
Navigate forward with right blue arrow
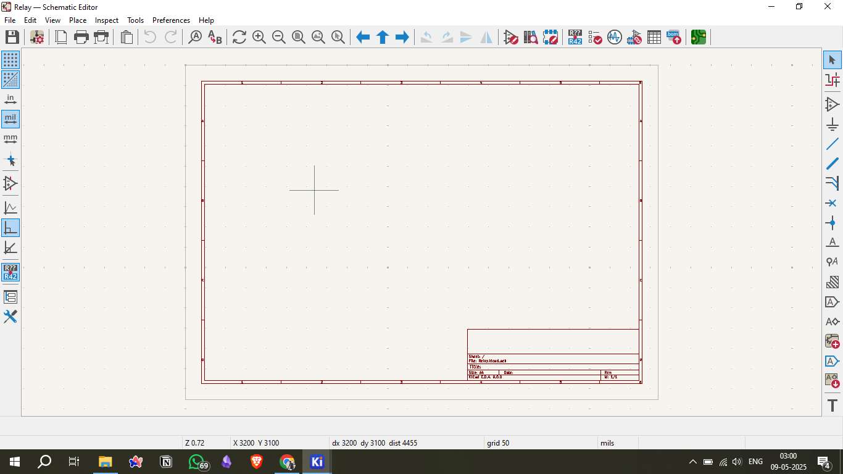pyautogui.click(x=402, y=37)
